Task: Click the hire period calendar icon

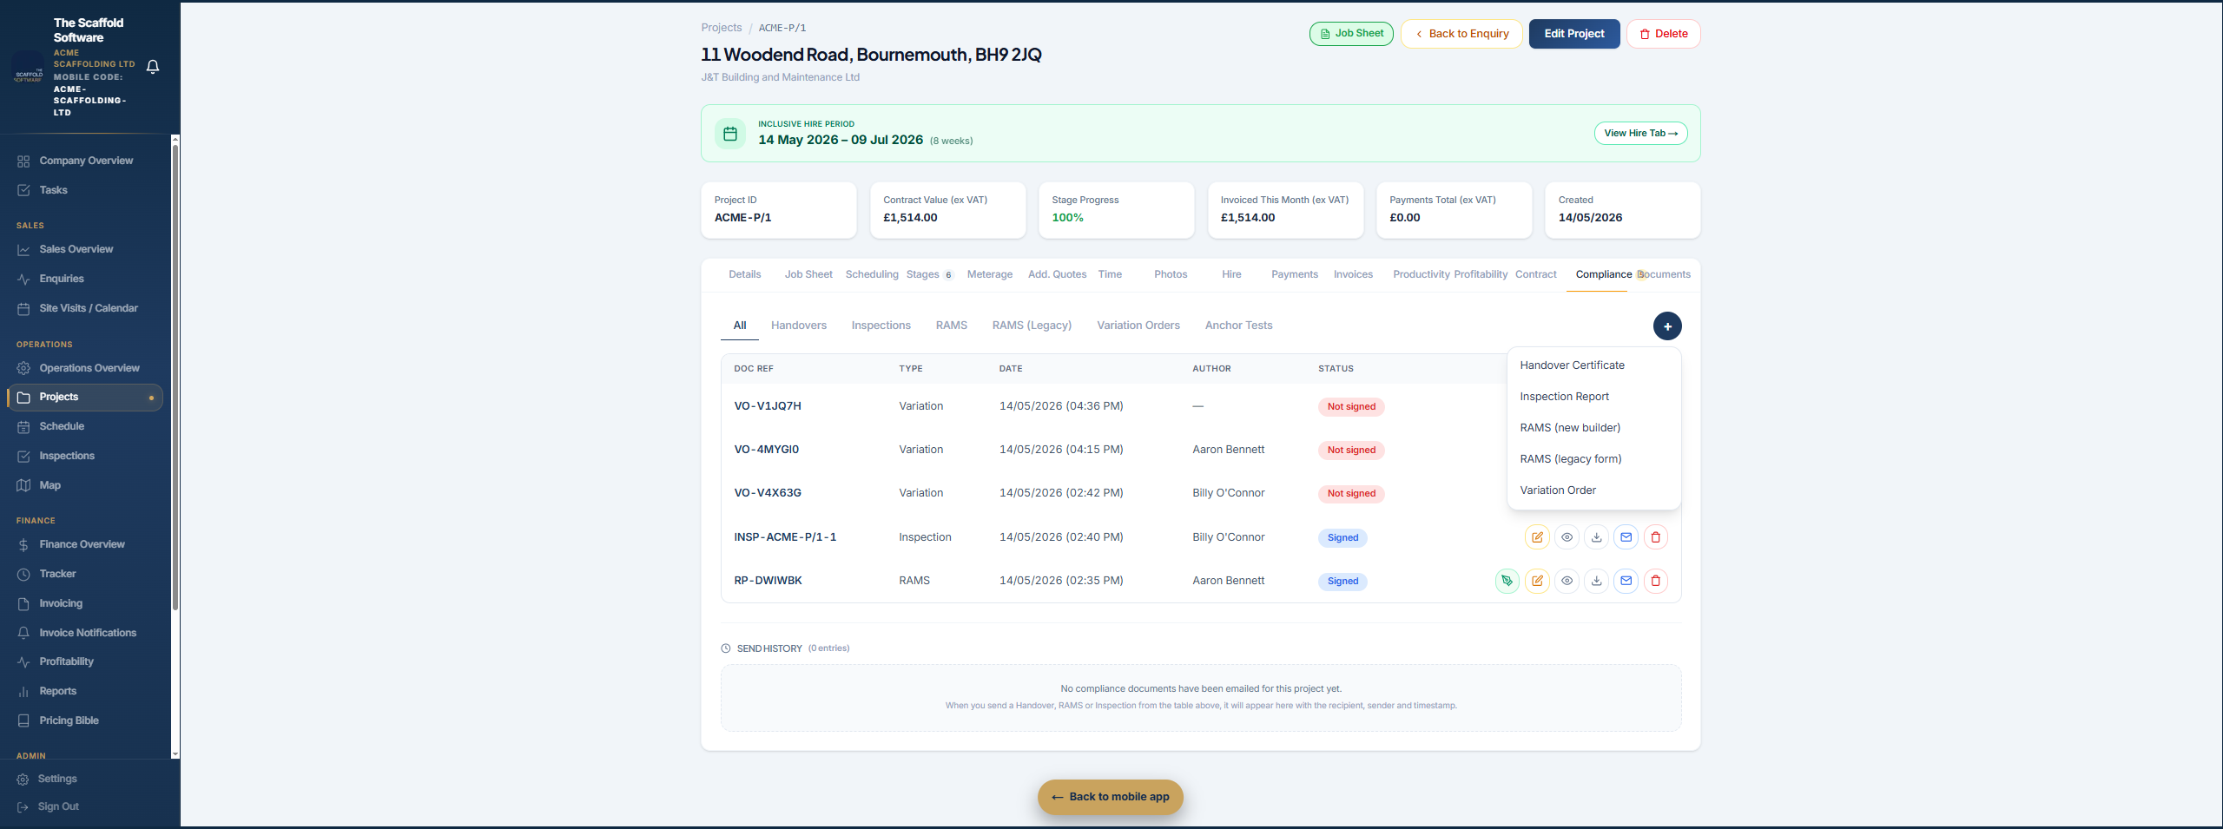Action: point(730,134)
